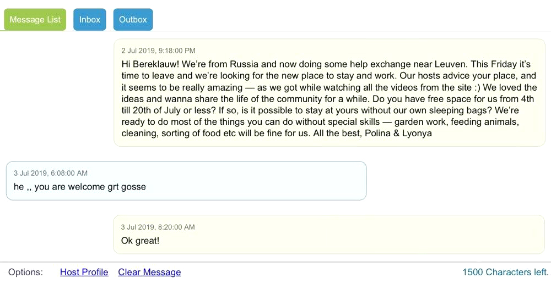Select the long message from Polina & Lyonya
The image size is (551, 289).
click(x=329, y=92)
